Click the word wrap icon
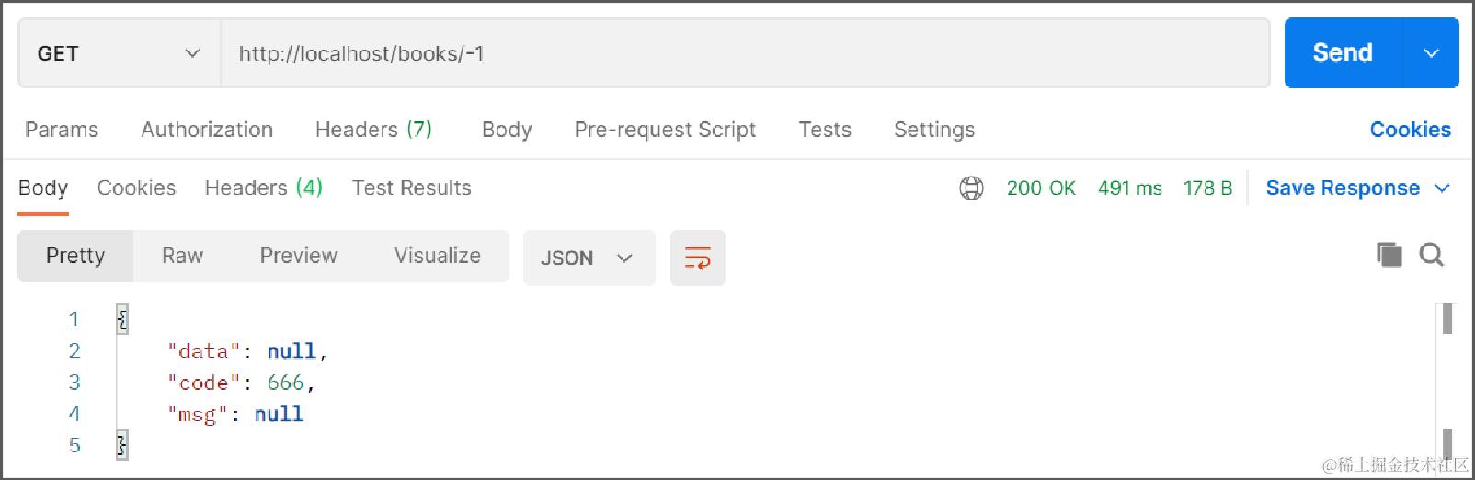This screenshot has height=480, width=1475. point(697,258)
